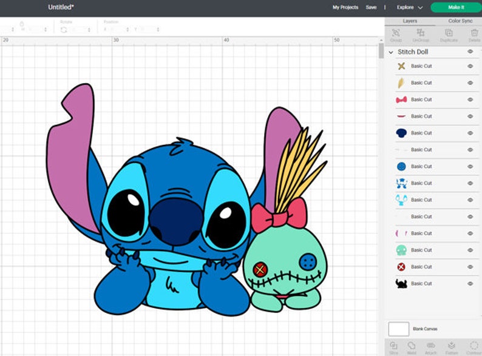Click the UnGroup icon
The width and height of the screenshot is (482, 356).
tap(420, 32)
